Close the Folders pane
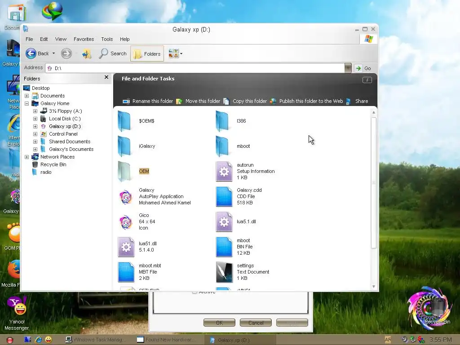 [x=106, y=77]
